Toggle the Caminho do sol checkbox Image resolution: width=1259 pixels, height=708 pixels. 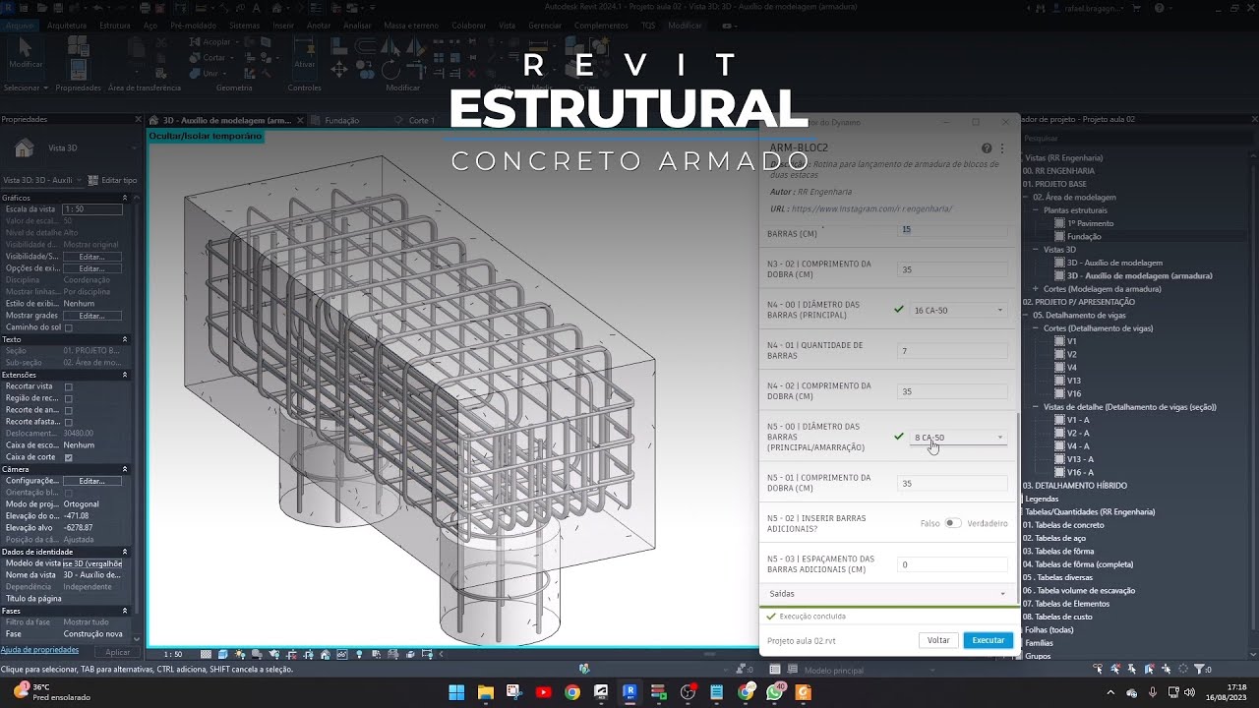pyautogui.click(x=68, y=327)
